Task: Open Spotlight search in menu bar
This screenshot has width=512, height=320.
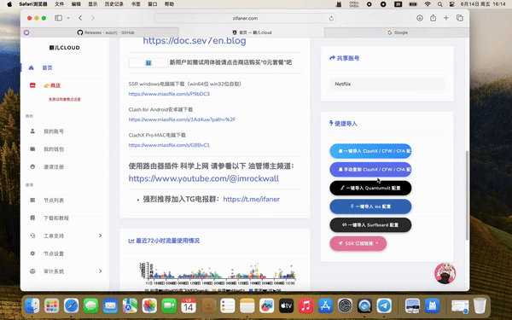Action: [x=439, y=4]
